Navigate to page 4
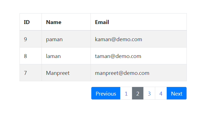The image size is (208, 116). pos(161,93)
